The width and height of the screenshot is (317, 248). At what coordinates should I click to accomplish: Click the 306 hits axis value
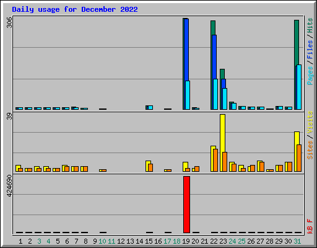pyautogui.click(x=9, y=22)
